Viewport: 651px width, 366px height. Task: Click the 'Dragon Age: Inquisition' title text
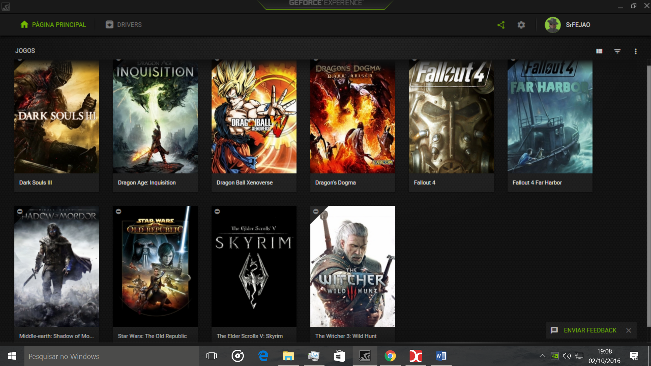tap(147, 183)
